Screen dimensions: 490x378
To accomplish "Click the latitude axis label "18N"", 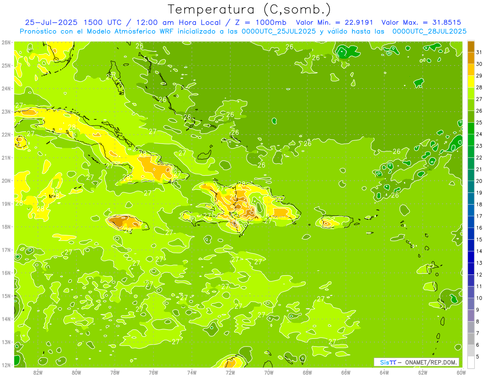I will click(x=6, y=227).
